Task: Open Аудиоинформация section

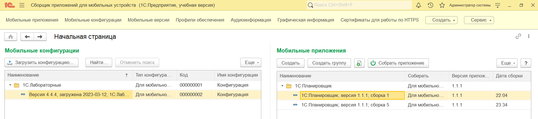Action: point(251,20)
